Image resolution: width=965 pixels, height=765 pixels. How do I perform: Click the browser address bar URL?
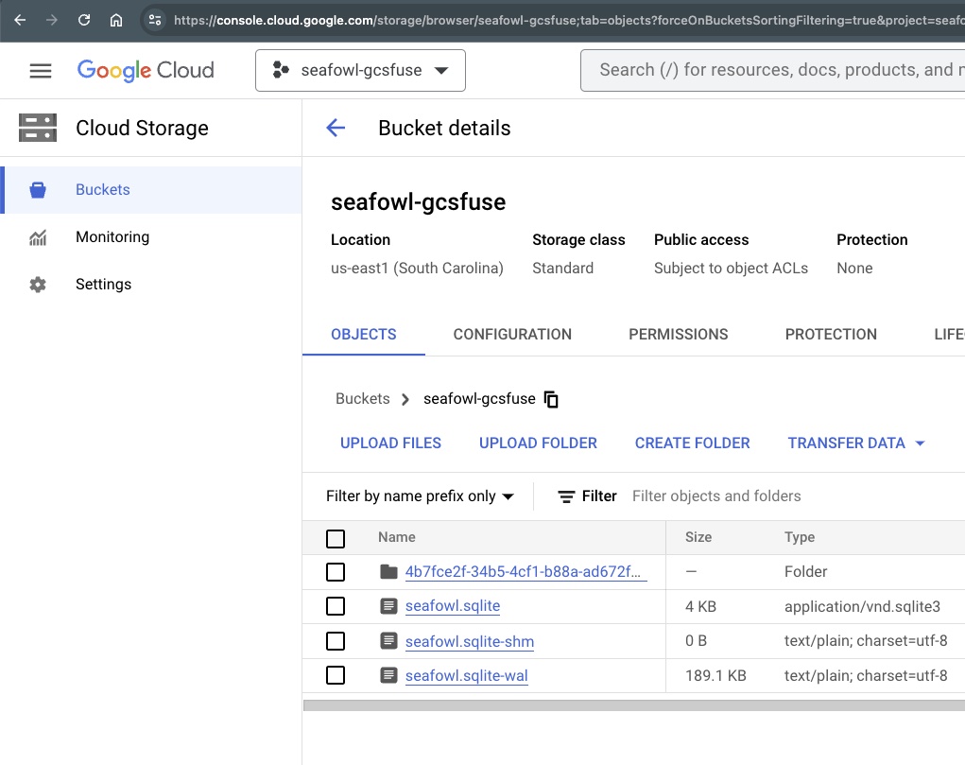click(x=569, y=20)
